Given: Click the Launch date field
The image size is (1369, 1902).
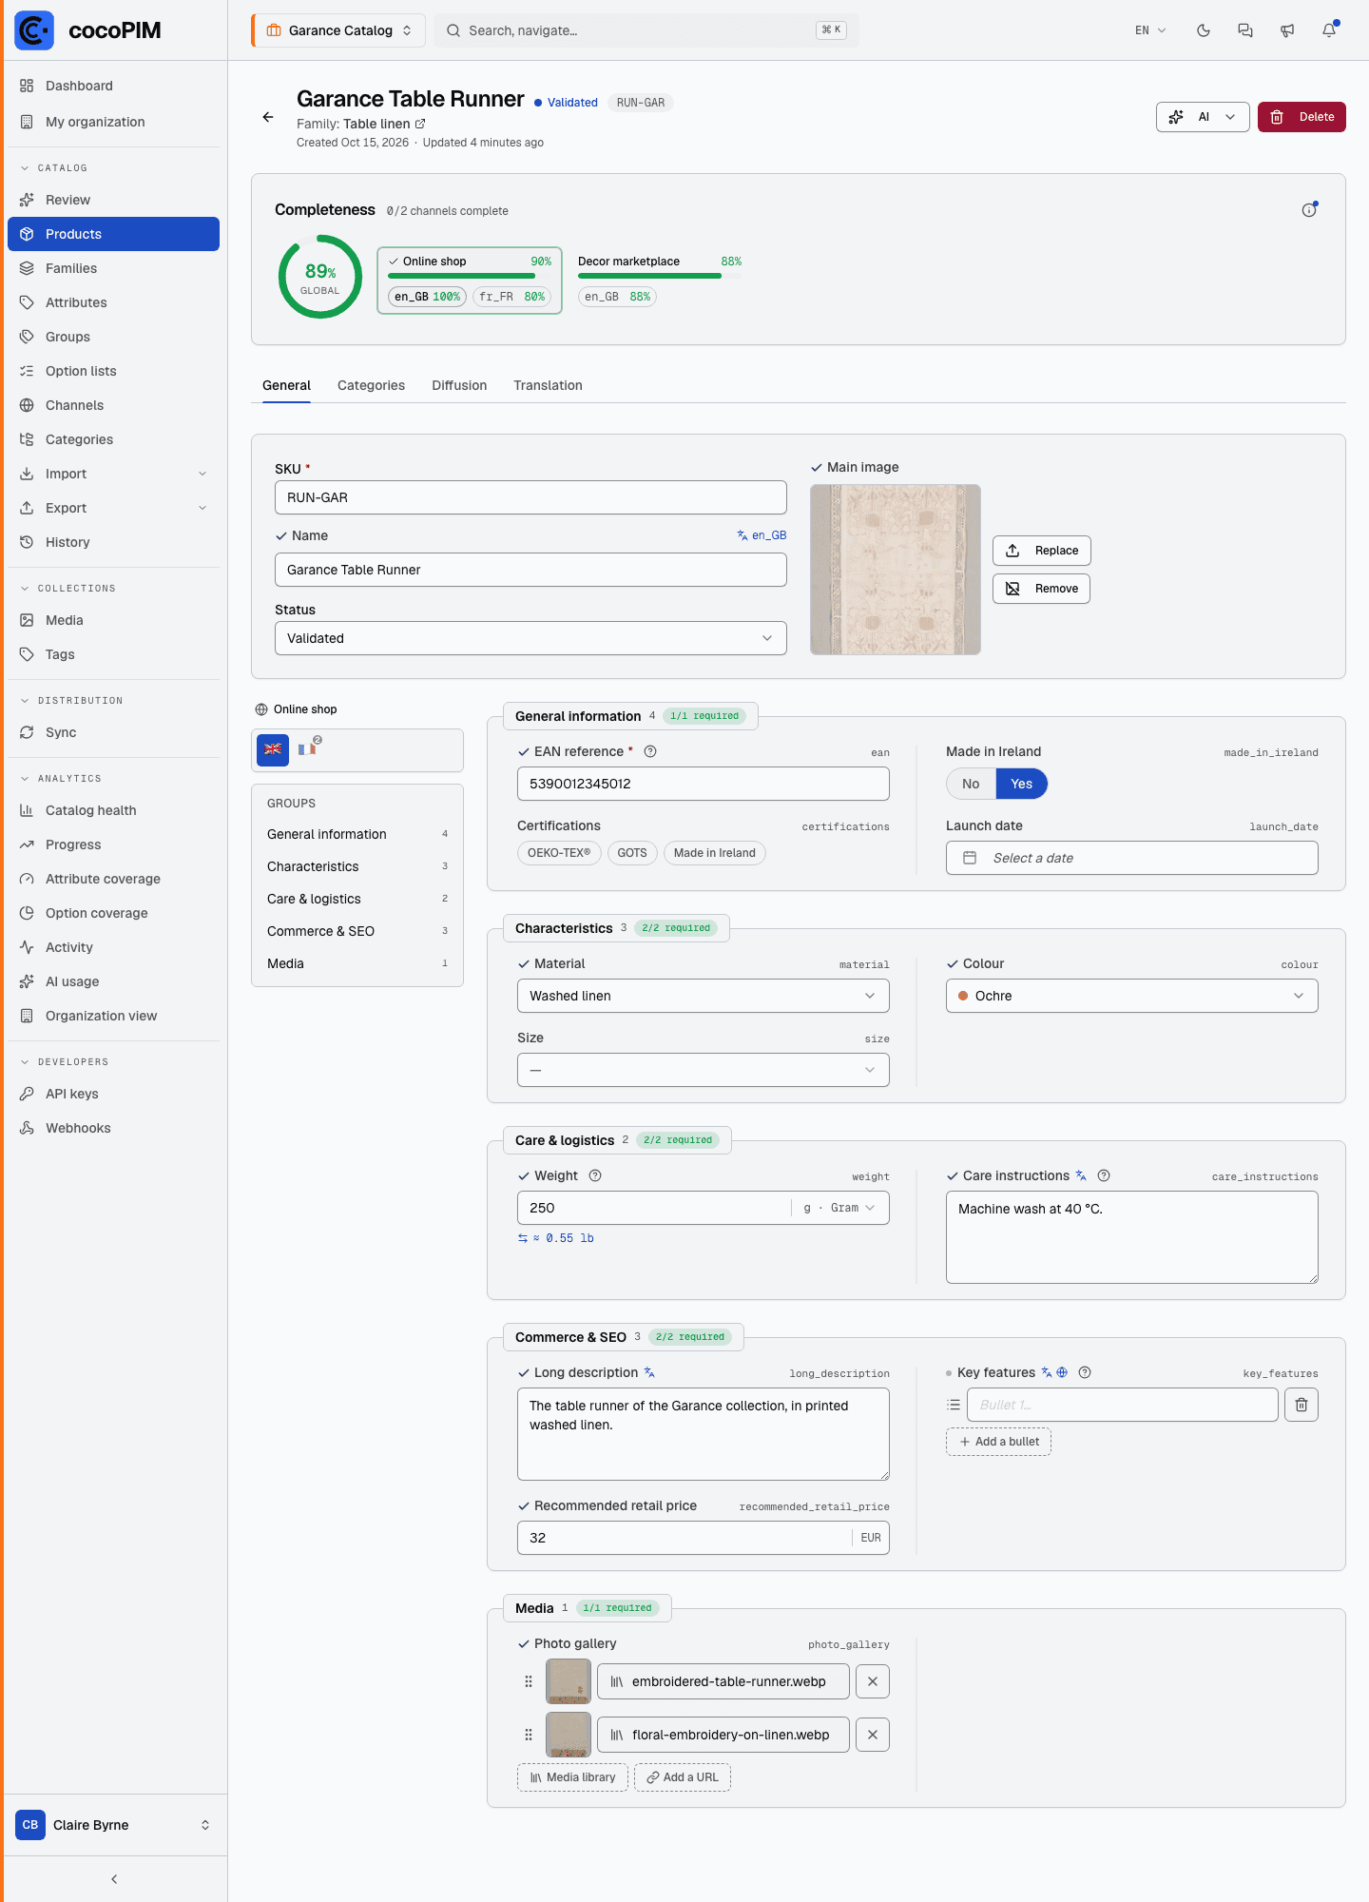Looking at the screenshot, I should pyautogui.click(x=1132, y=858).
